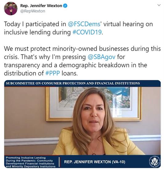Click the Promoting Inclusive Lending hearing title
164x170 pixels.
[x=31, y=162]
